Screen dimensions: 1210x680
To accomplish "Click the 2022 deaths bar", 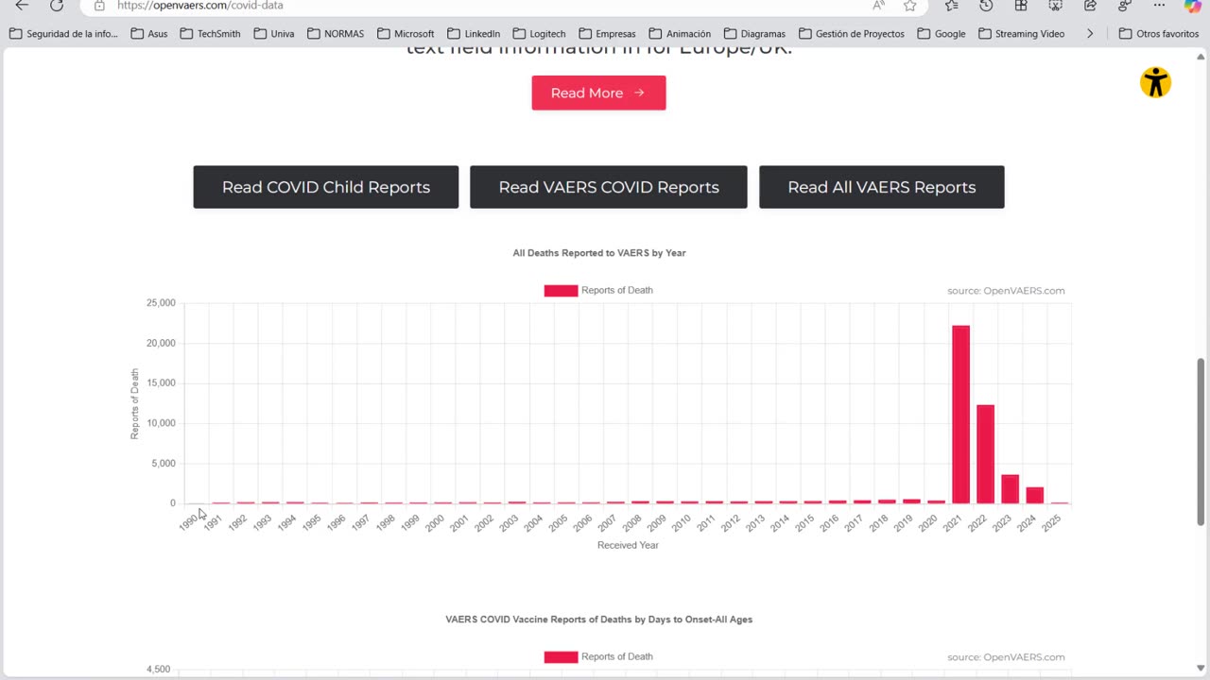I will click(x=985, y=454).
